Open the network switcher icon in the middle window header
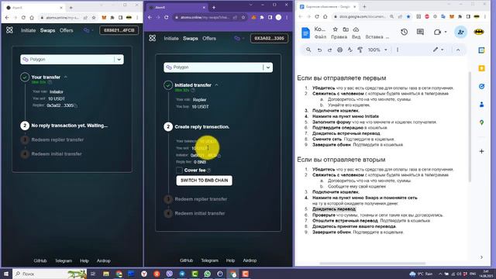The width and height of the screenshot is (496, 279). pyautogui.click(x=239, y=38)
